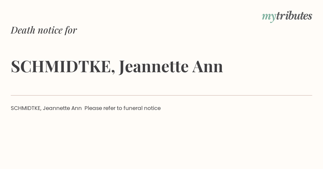Click the "Death notice for" heading
This screenshot has width=323, height=169.
[44, 30]
